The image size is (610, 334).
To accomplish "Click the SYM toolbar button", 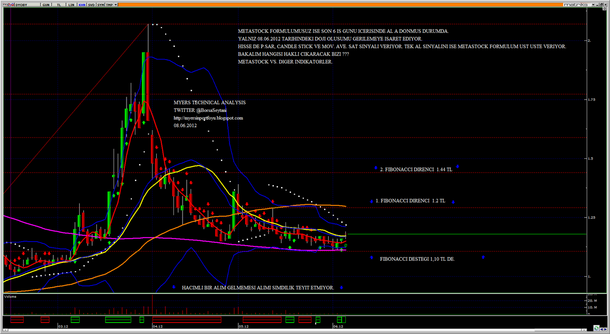I will [101, 5].
